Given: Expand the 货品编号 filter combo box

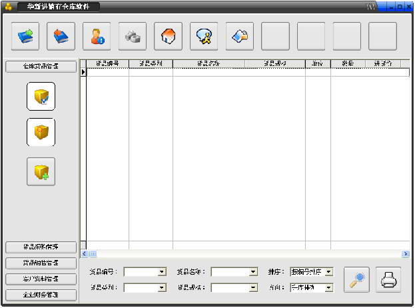Looking at the screenshot, I should pyautogui.click(x=162, y=272).
